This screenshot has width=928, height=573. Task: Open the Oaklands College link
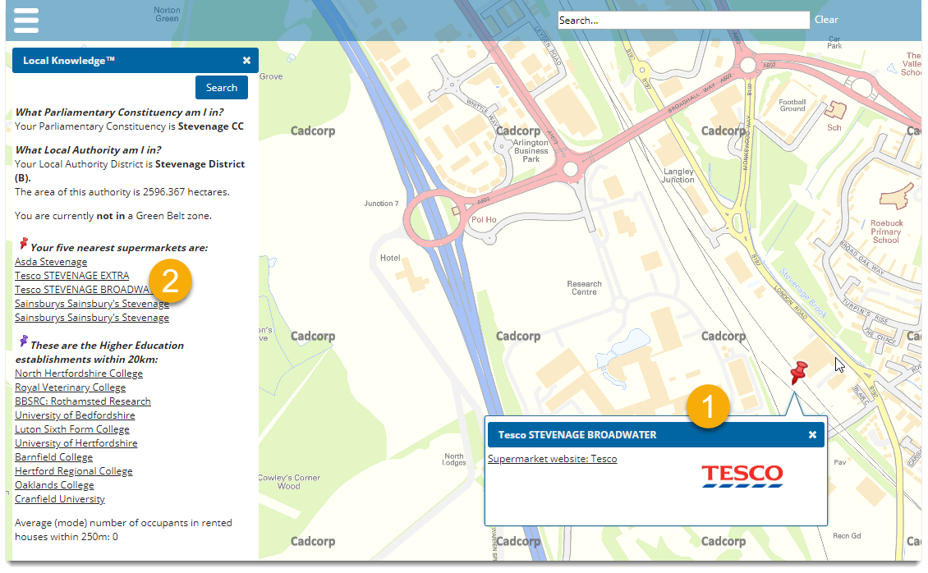click(x=54, y=485)
